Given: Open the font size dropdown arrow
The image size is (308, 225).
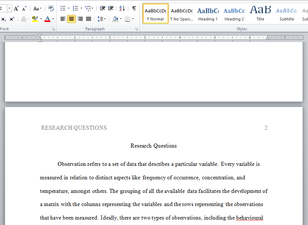Looking at the screenshot, I should coord(9,8).
